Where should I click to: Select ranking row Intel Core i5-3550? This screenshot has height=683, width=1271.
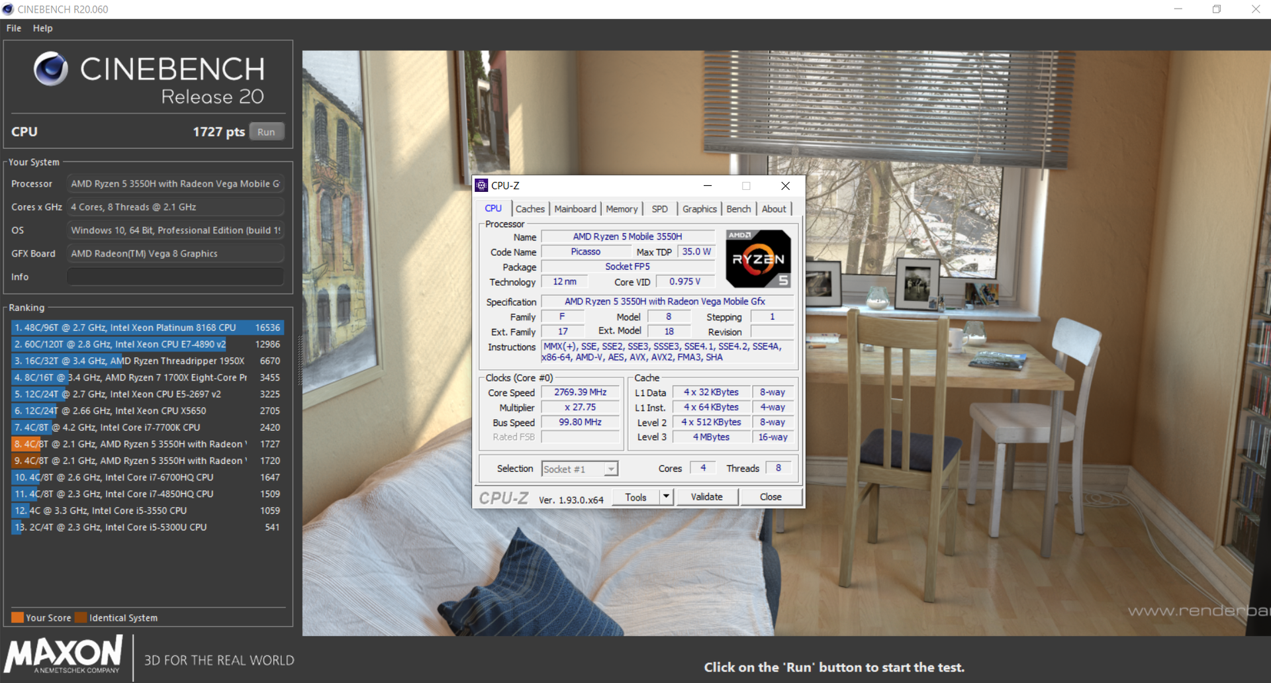[148, 510]
